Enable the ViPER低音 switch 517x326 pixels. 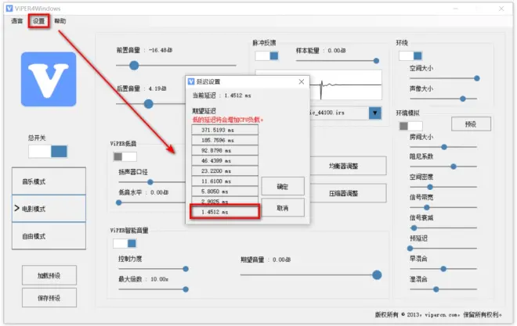tap(125, 156)
